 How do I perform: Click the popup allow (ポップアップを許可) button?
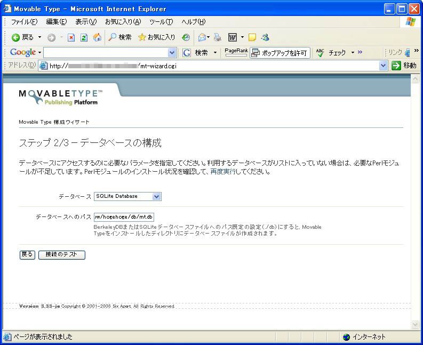coord(280,53)
